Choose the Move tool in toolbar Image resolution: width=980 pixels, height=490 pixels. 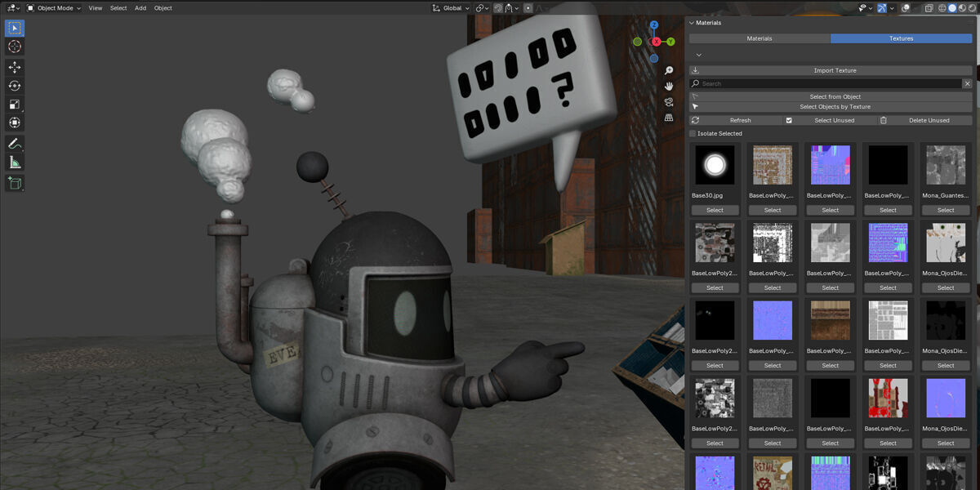[15, 68]
